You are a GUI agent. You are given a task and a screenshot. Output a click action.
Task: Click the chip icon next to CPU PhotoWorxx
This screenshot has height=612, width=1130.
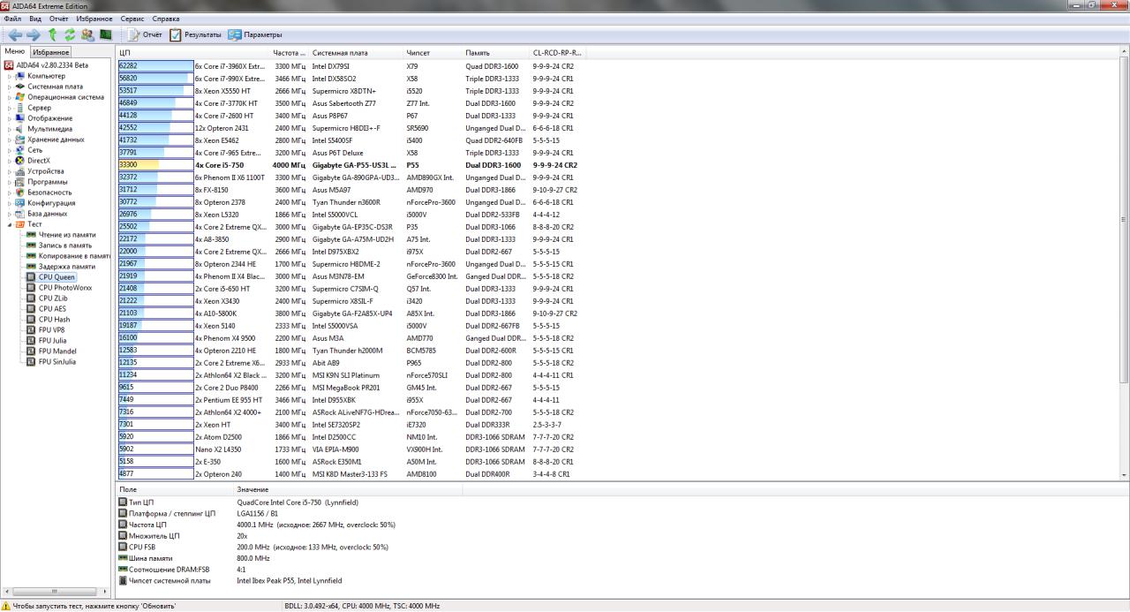[31, 288]
